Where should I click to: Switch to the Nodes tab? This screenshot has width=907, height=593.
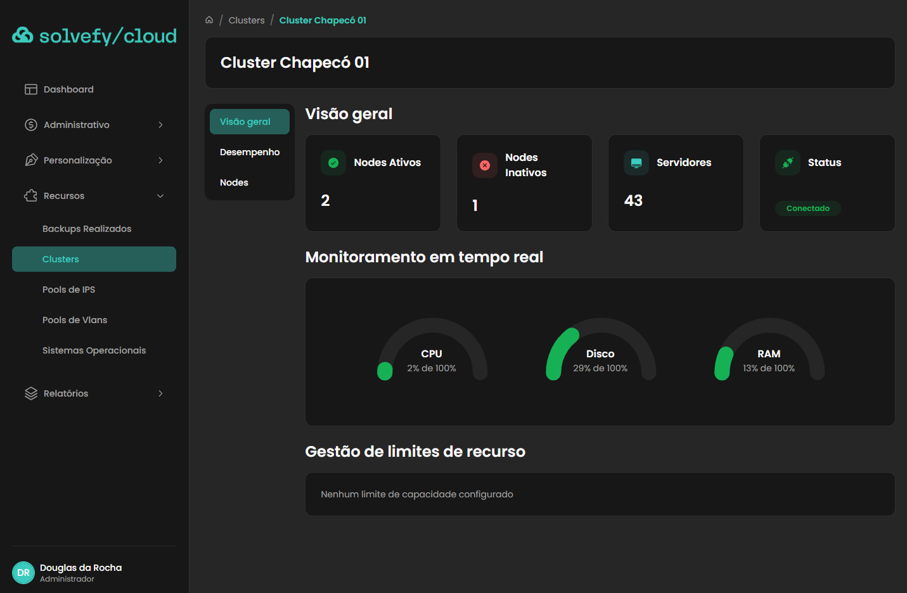click(x=250, y=182)
